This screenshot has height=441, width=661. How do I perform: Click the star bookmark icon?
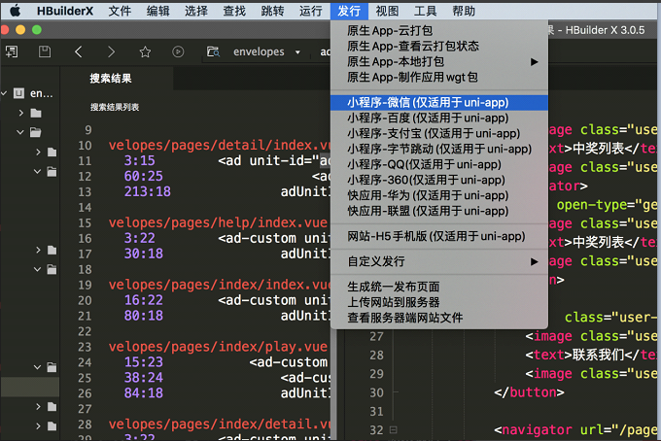145,51
